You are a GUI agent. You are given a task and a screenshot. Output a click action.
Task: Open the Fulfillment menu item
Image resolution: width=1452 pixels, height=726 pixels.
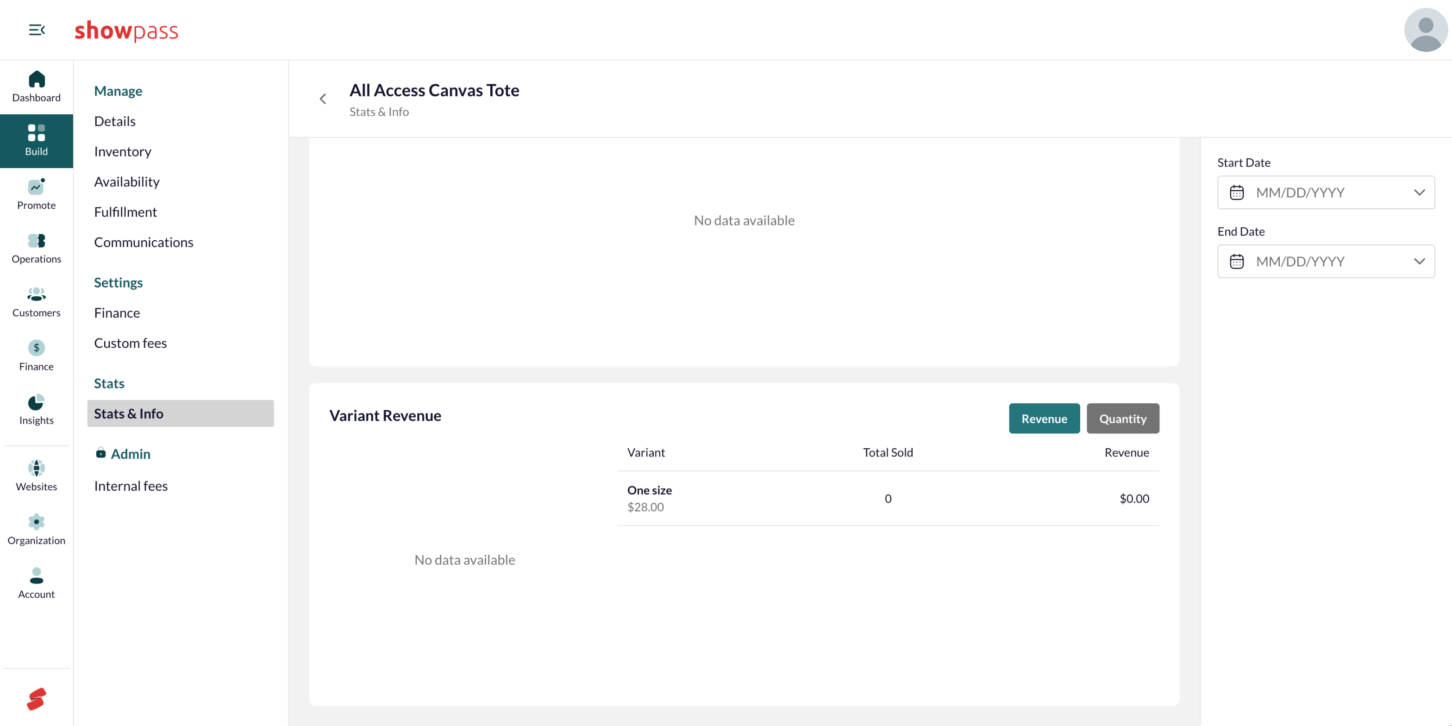(125, 212)
